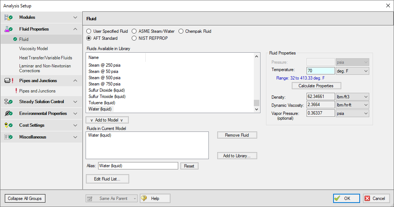The width and height of the screenshot is (394, 207).
Task: Go to Heat Transfer/Variable Fluids
Action: tap(45, 58)
